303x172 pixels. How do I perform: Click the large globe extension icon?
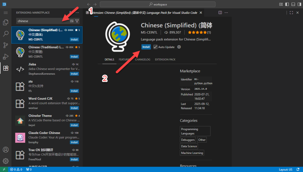click(118, 36)
